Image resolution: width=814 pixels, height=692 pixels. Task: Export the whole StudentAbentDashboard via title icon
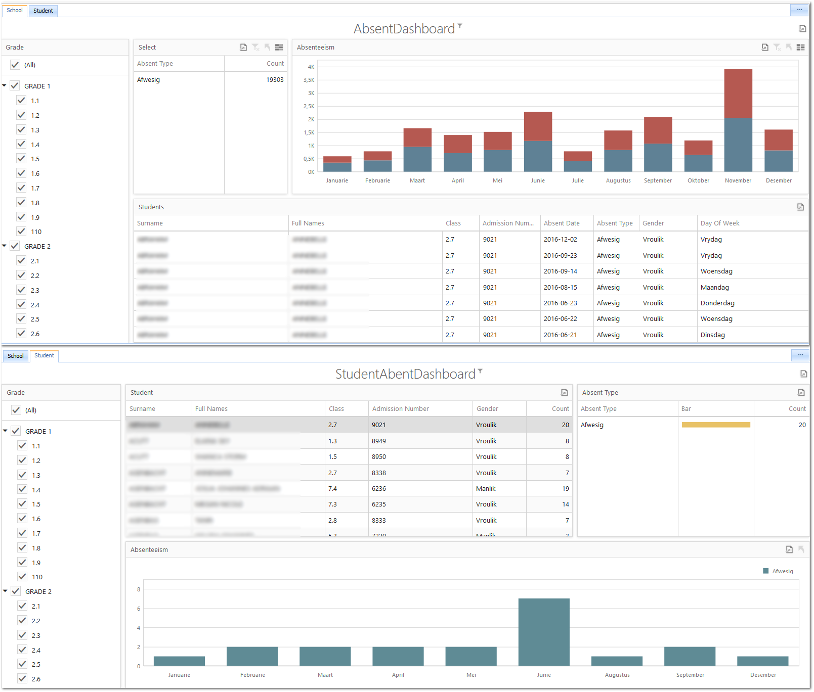[x=803, y=374]
